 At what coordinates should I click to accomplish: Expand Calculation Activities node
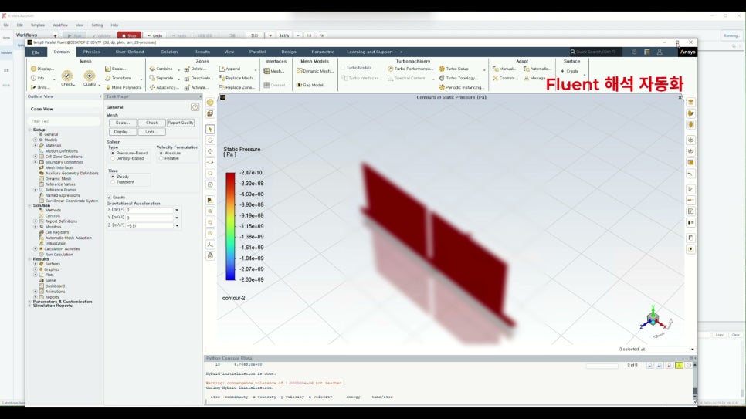click(36, 248)
